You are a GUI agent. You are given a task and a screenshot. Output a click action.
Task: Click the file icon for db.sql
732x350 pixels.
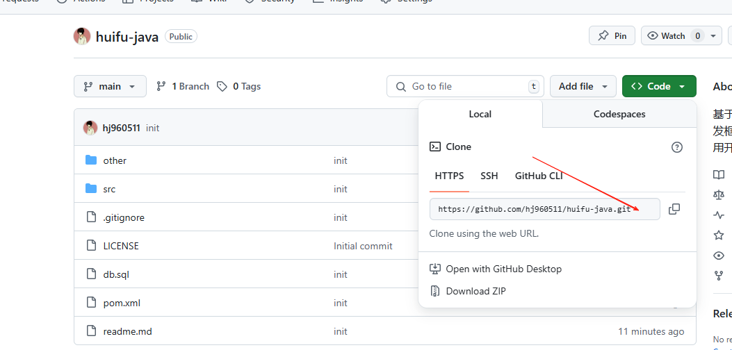pyautogui.click(x=92, y=274)
